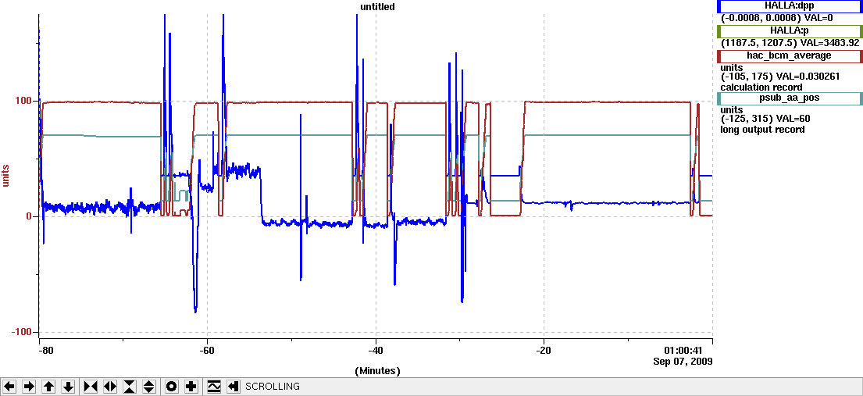The height and width of the screenshot is (396, 863).
Task: Expand the vertical axis with the up-down triangles icon
Action: pos(150,387)
